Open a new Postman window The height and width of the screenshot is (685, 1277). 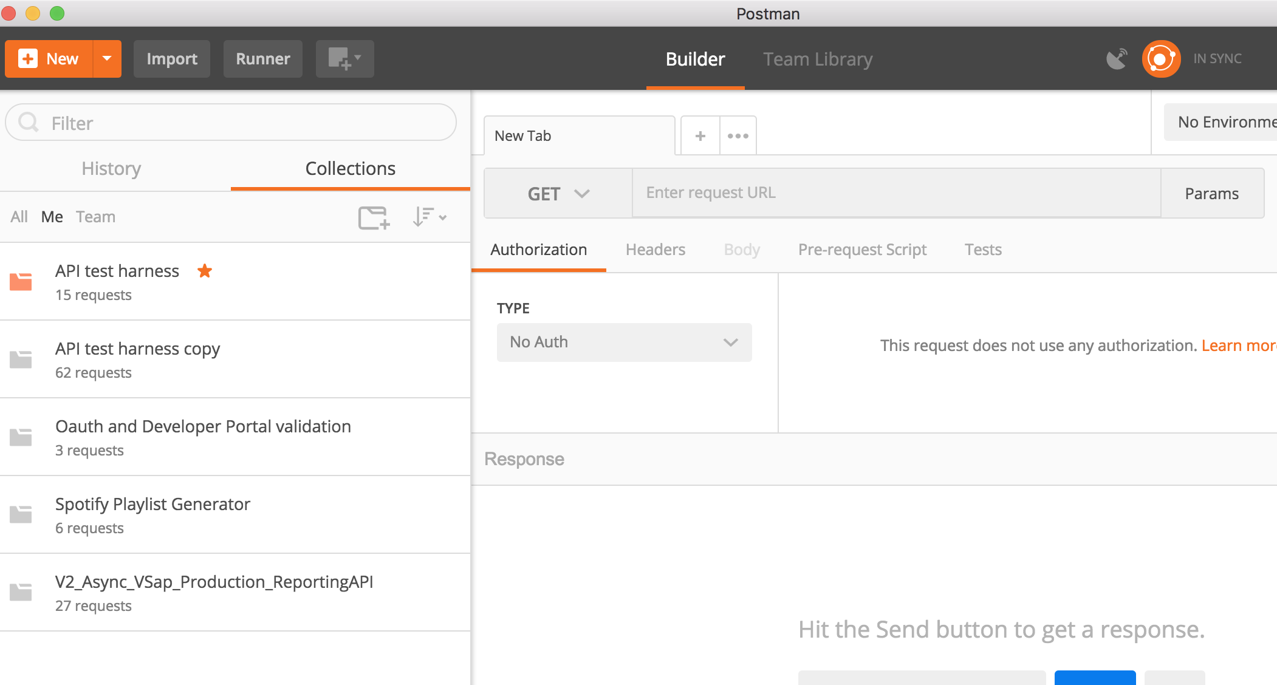click(x=344, y=58)
